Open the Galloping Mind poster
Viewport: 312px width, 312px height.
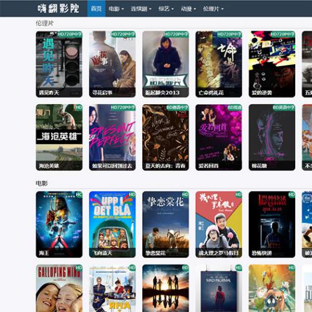click(59, 288)
